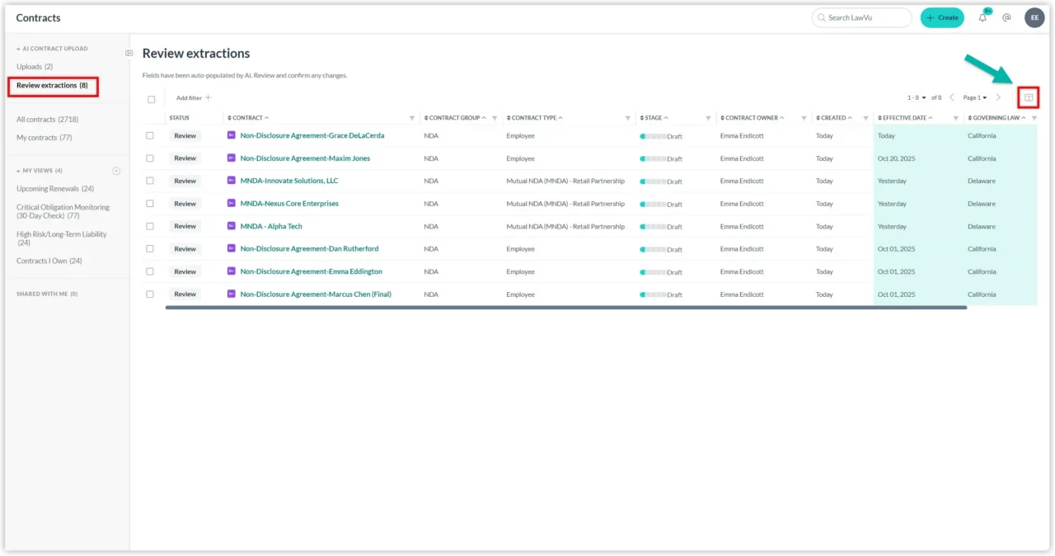Click the horizontal scrollbar under the table
1055x556 pixels.
(x=565, y=308)
